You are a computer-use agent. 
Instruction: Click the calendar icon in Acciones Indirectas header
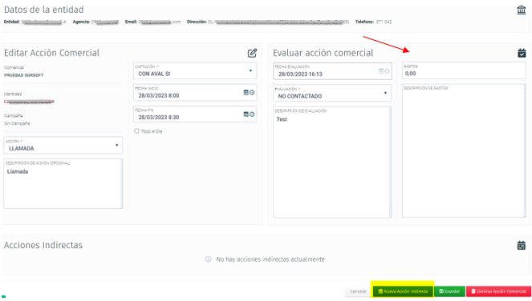tap(521, 245)
